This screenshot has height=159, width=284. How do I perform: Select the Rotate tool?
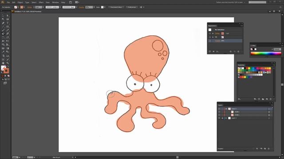click(x=3, y=38)
